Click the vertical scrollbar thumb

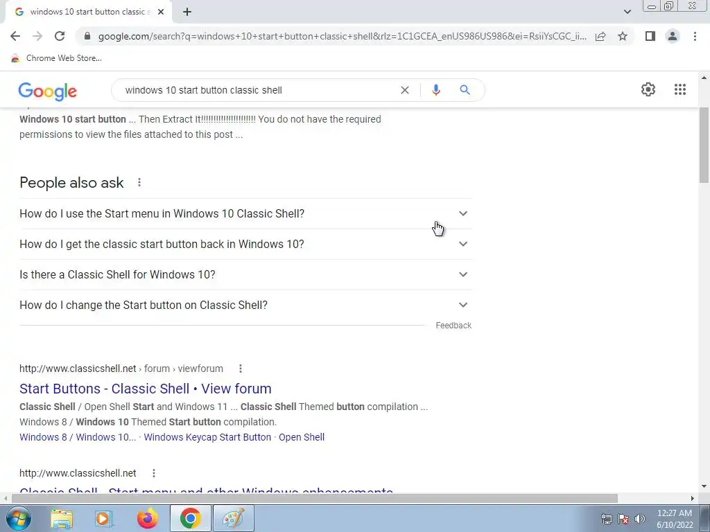(x=704, y=145)
